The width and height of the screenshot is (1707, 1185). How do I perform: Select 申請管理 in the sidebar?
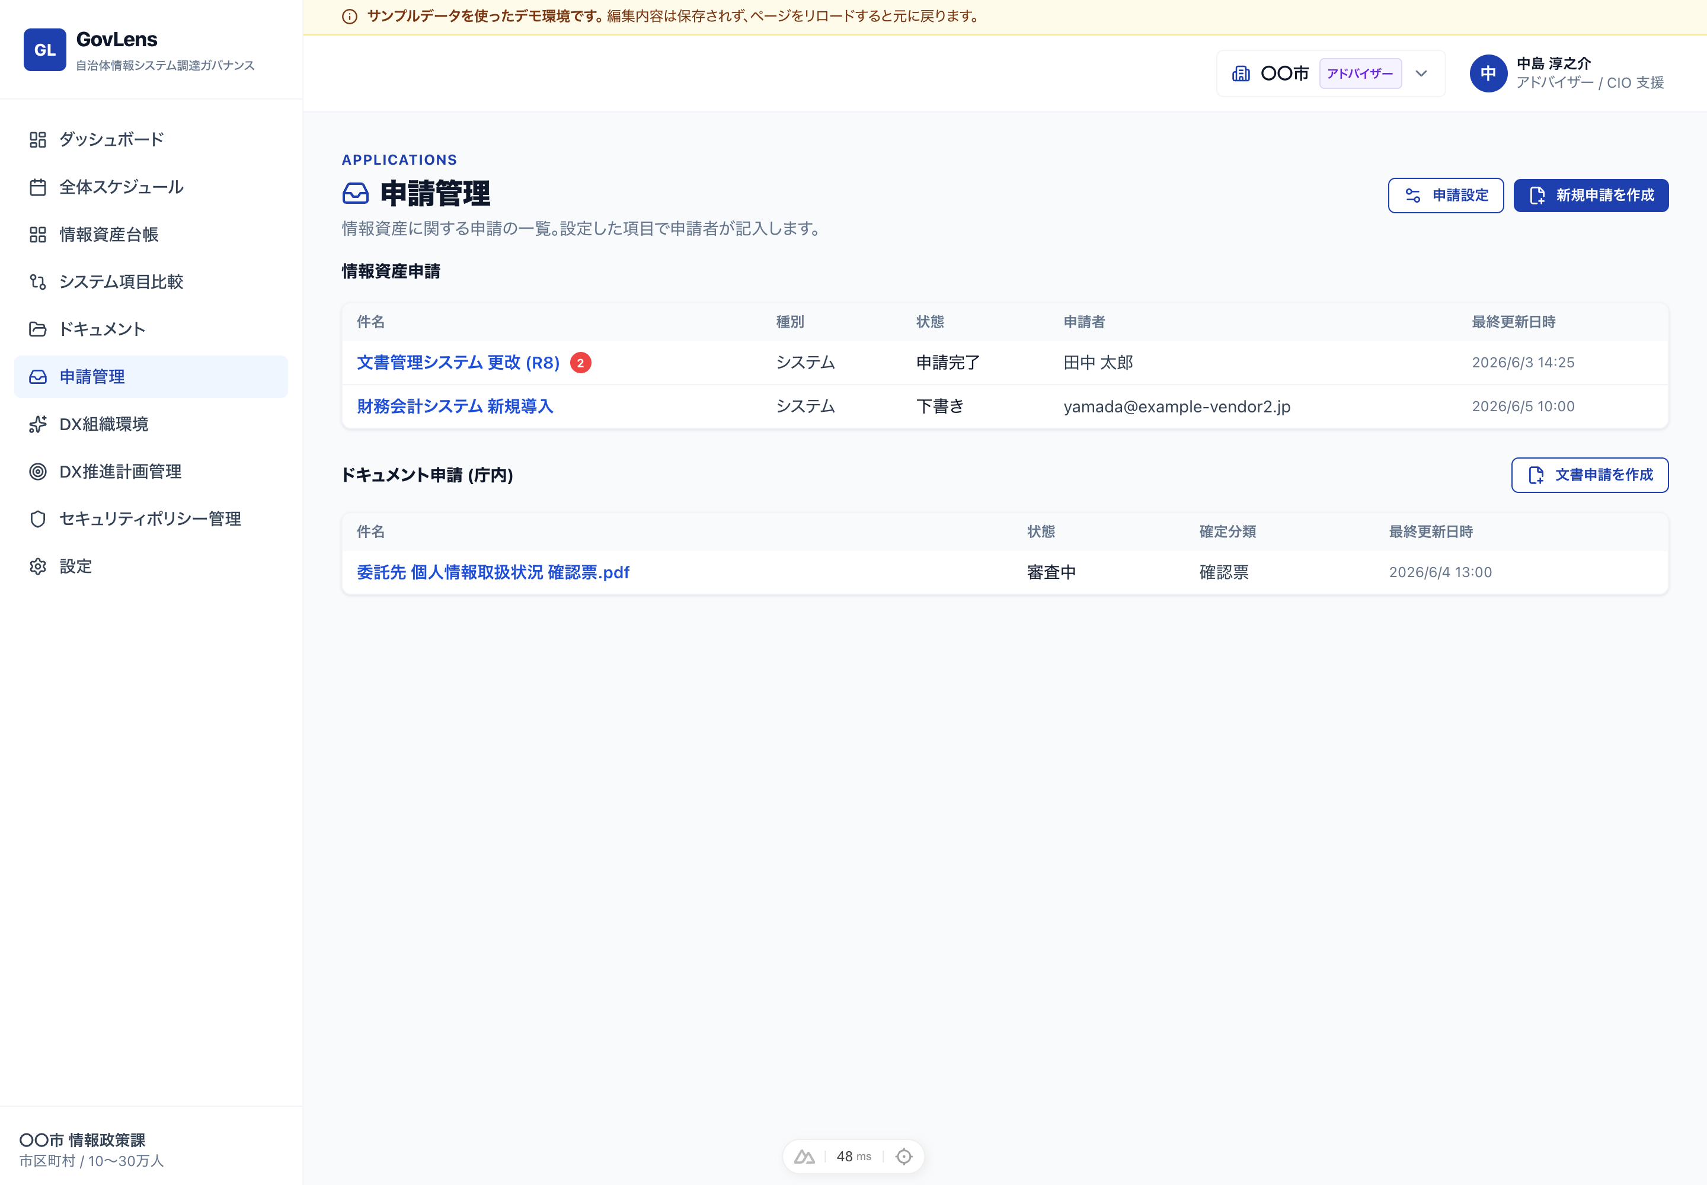click(x=151, y=376)
